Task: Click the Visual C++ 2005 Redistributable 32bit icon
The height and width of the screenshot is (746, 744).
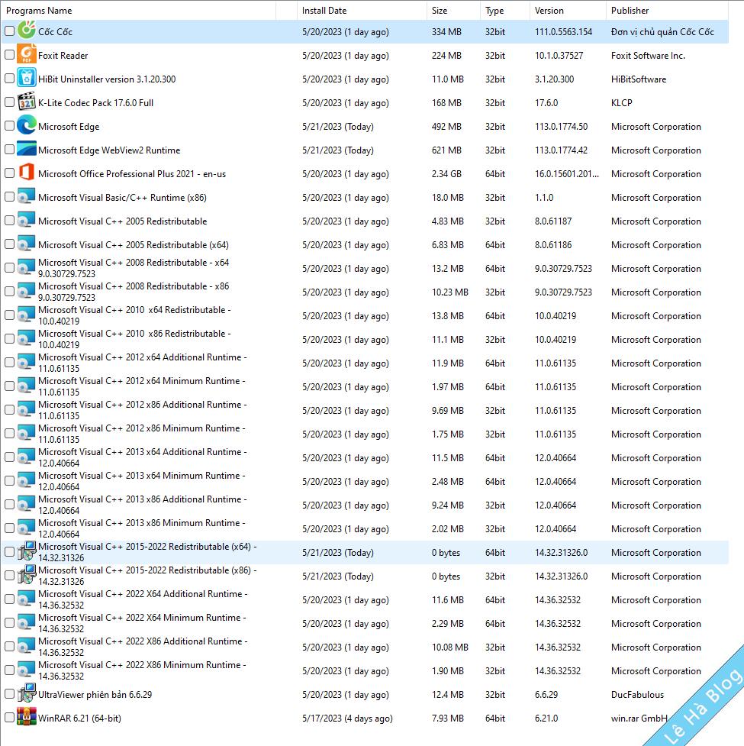Action: pos(27,220)
